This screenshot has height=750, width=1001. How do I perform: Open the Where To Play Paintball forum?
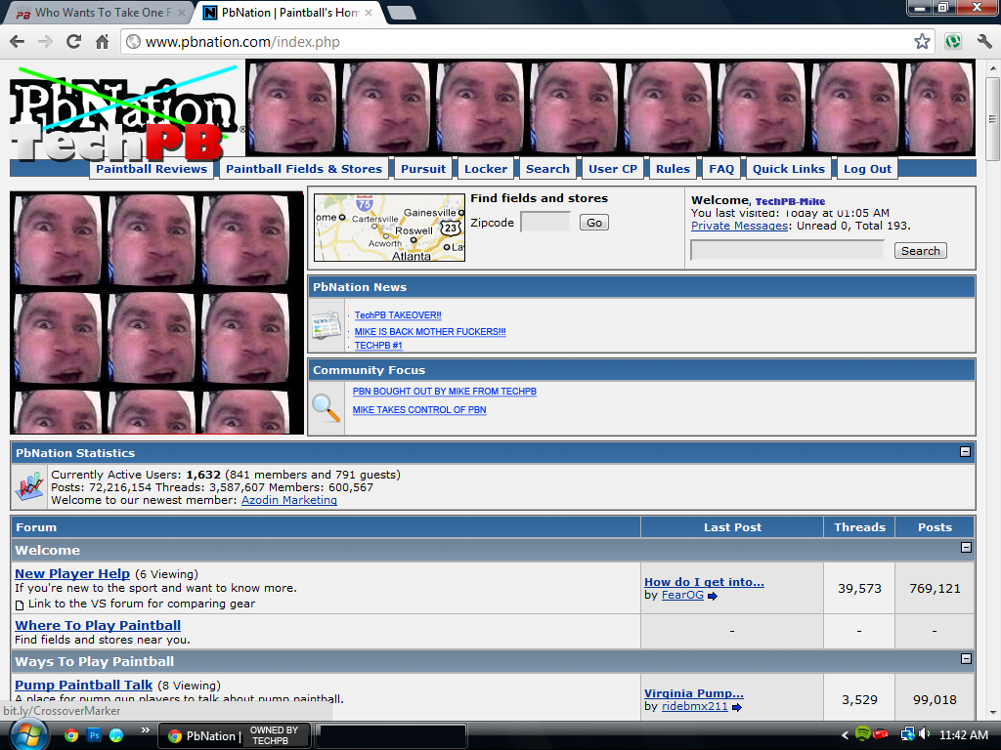(x=98, y=626)
